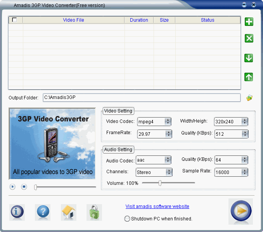The height and width of the screenshot is (232, 263).
Task: Start conversion with large play button
Action: tap(241, 211)
